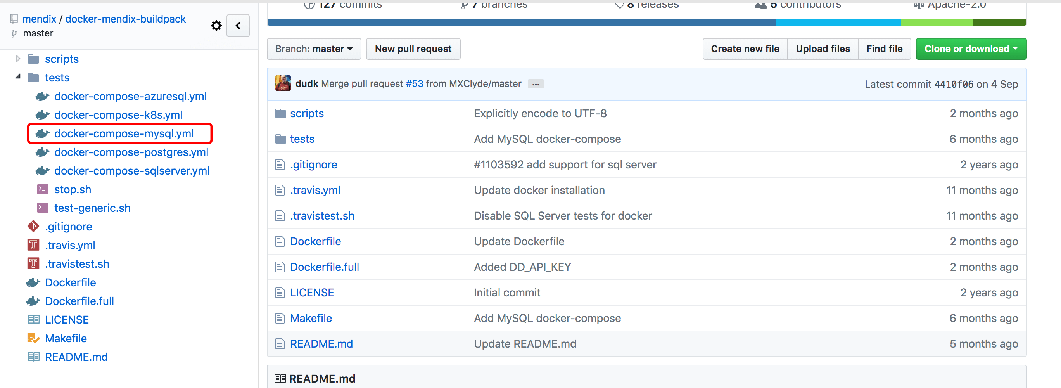Open docker-compose-postgres.yml in sidebar tree

click(x=131, y=152)
